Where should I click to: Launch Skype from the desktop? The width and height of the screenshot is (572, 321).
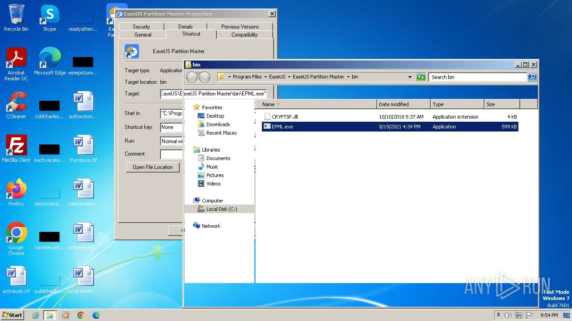pos(49,18)
